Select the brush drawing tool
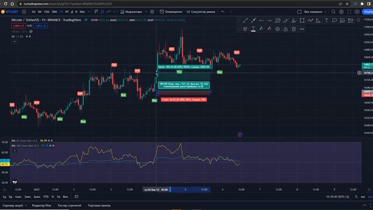 click(x=286, y=21)
